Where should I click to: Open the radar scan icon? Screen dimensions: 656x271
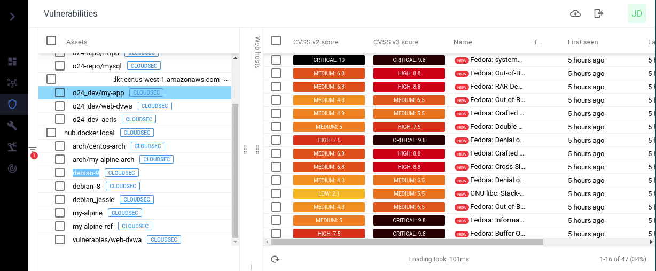coord(12,168)
